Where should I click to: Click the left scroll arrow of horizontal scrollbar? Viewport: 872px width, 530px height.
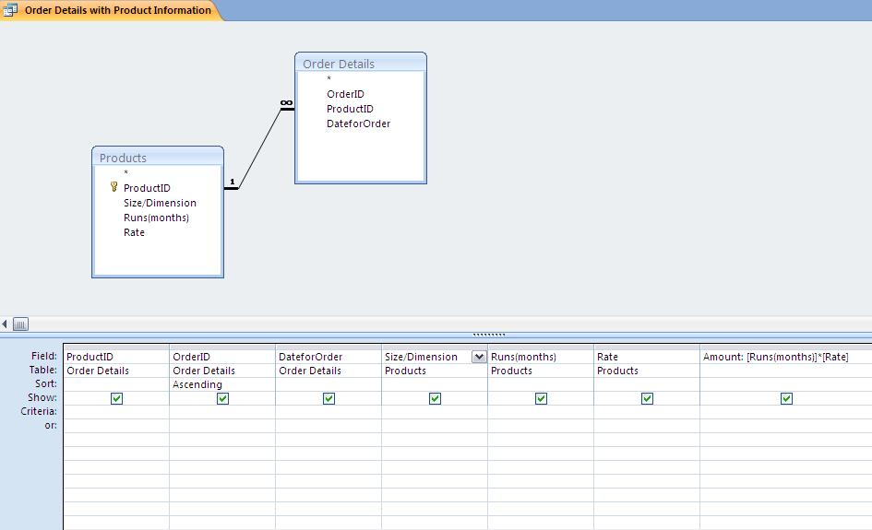point(6,324)
